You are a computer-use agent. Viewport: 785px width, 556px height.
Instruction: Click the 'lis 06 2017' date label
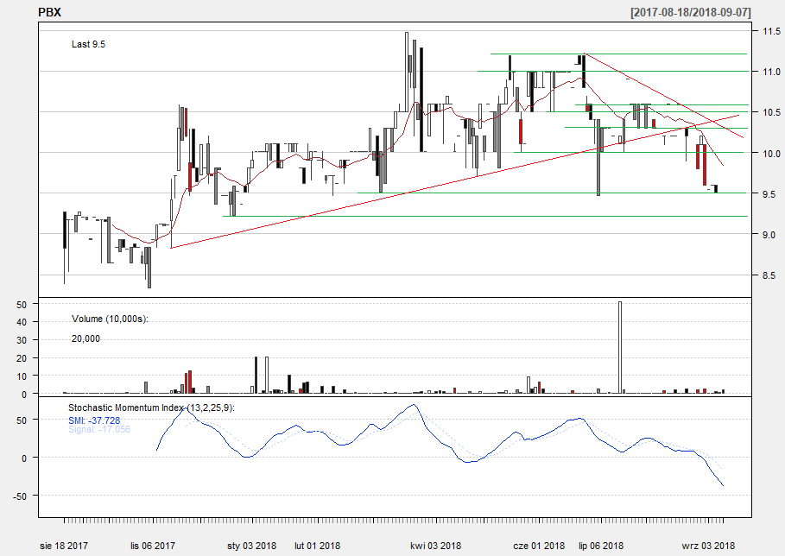(x=153, y=546)
